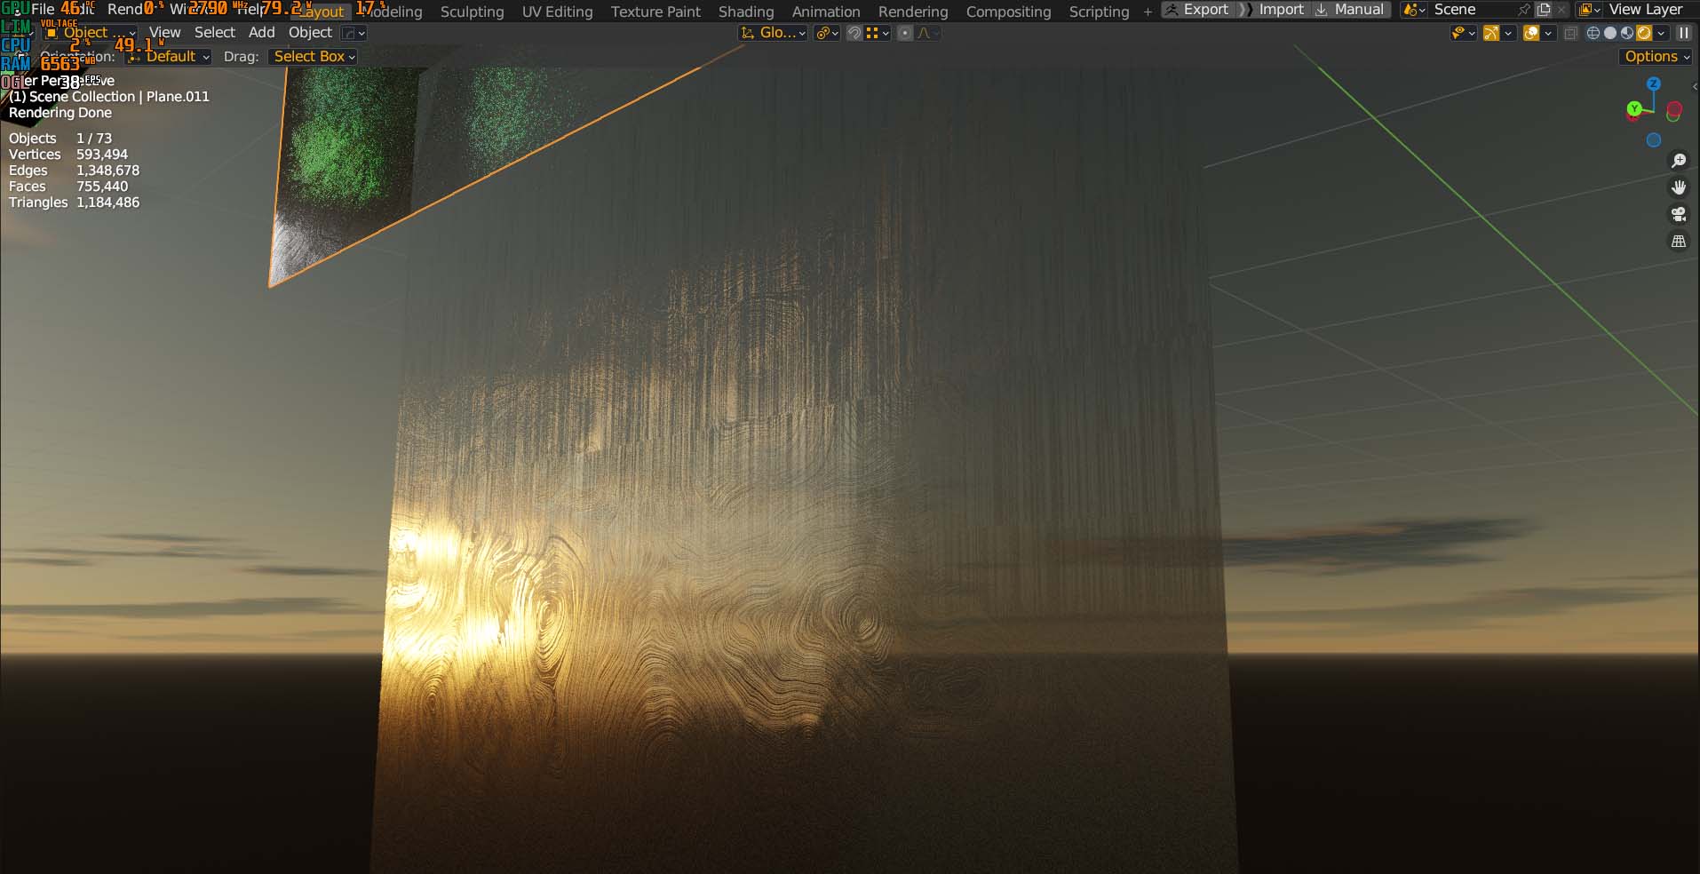Expand the Options dropdown
1700x874 pixels.
click(x=1656, y=56)
